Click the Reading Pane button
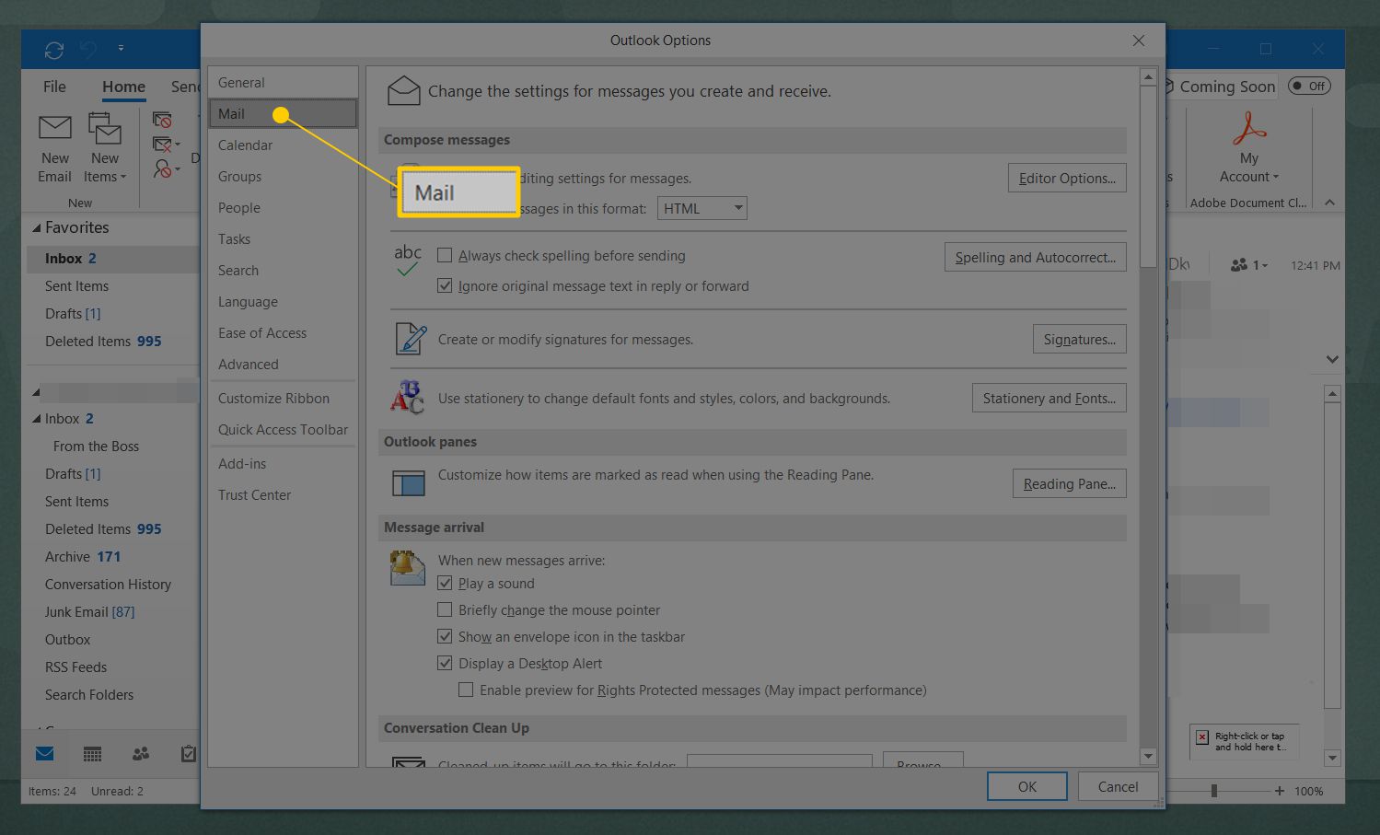This screenshot has width=1380, height=835. (x=1069, y=483)
